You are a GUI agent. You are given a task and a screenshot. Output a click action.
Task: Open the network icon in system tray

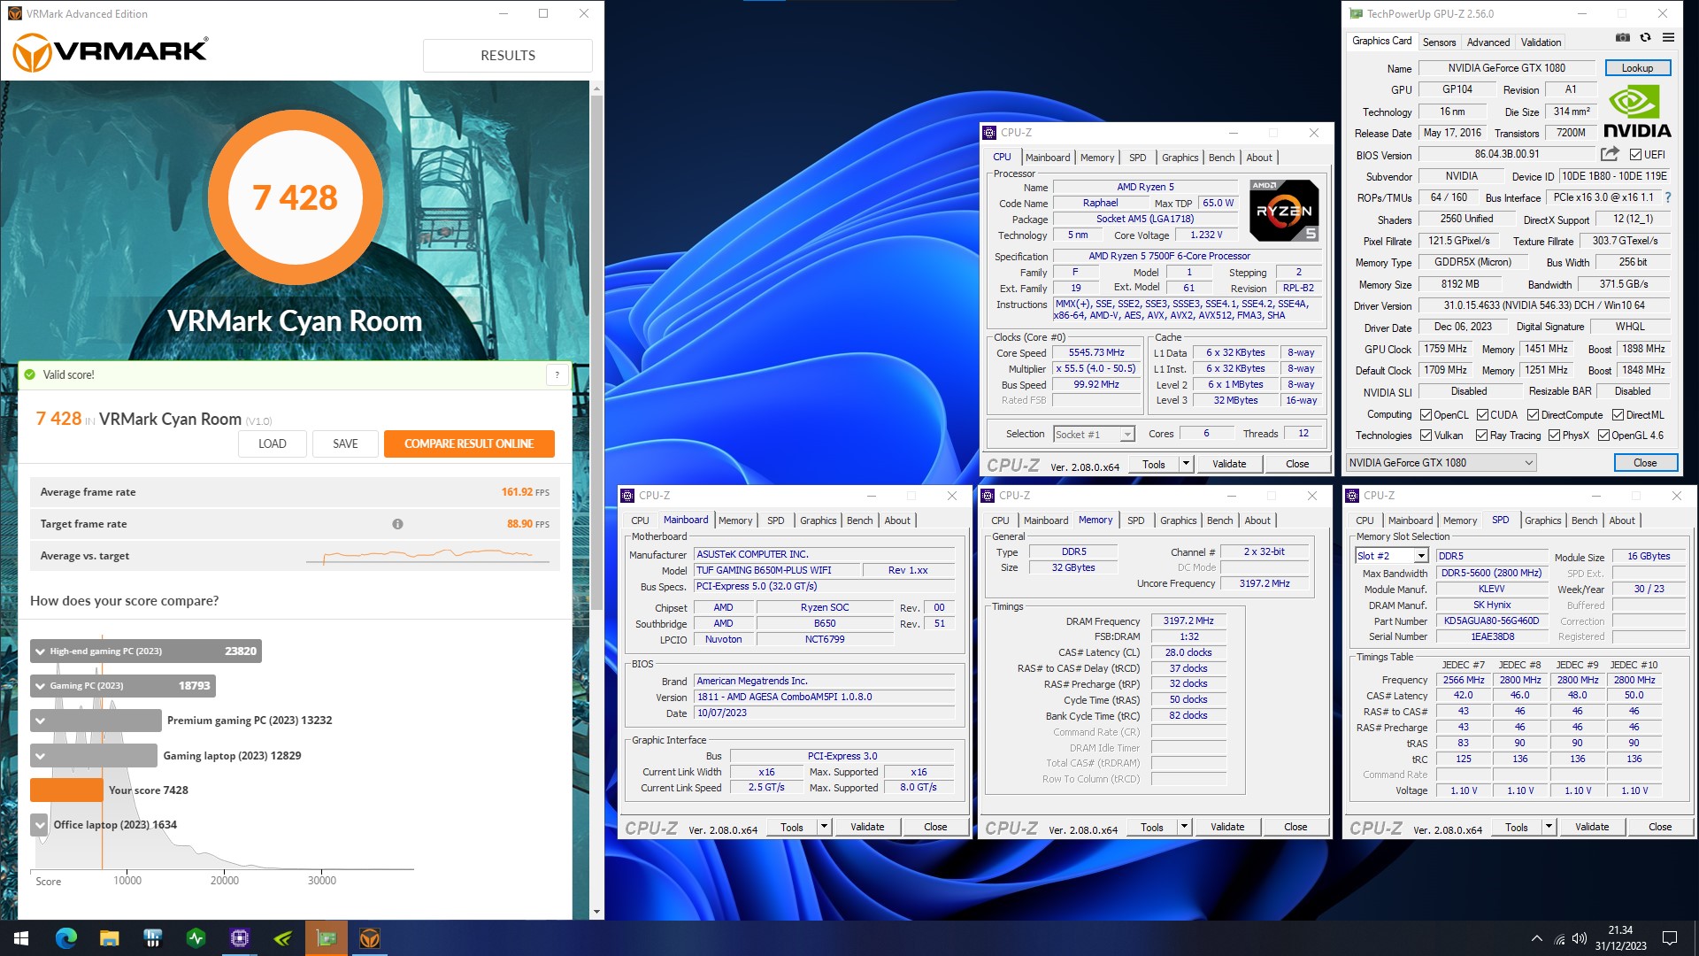(1559, 938)
